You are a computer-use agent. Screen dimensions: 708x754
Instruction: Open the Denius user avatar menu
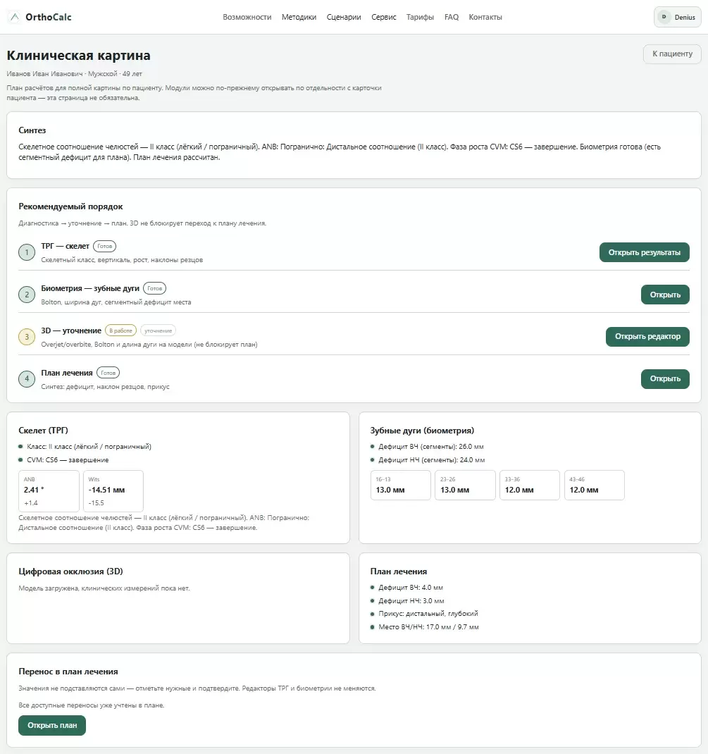[x=677, y=18]
